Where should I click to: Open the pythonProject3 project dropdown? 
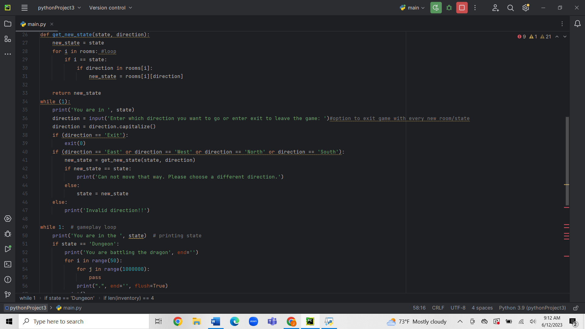(59, 8)
